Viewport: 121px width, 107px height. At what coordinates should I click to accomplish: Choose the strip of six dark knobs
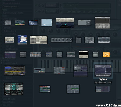pos(62,40)
